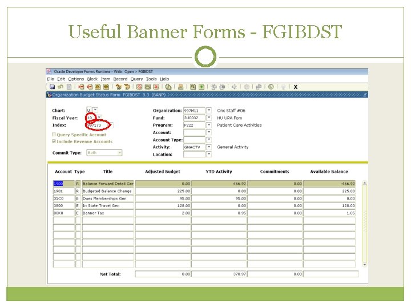Click the Next Record toolbar icon
This screenshot has height=308, width=411.
tap(106, 87)
